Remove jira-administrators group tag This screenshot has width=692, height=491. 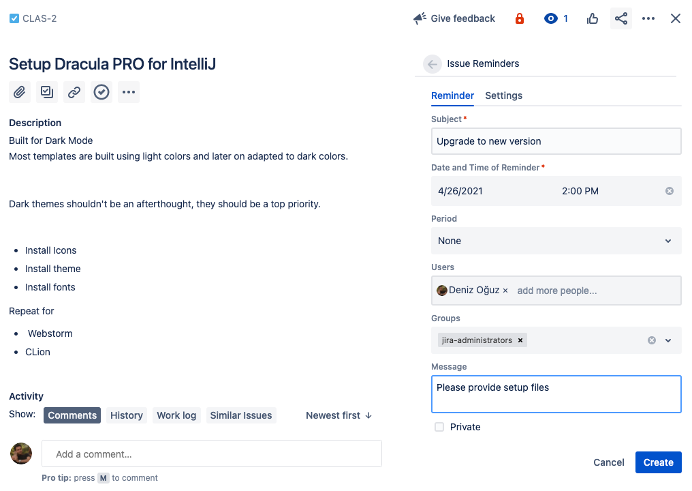[x=520, y=340]
